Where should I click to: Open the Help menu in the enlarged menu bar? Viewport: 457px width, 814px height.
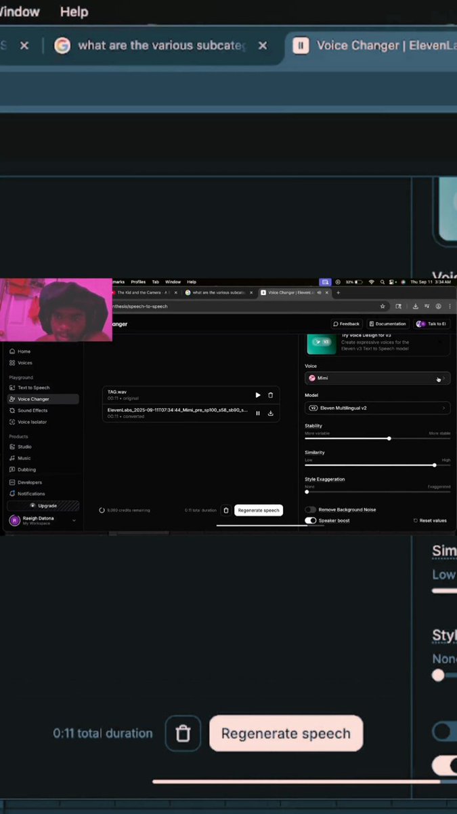coord(74,12)
